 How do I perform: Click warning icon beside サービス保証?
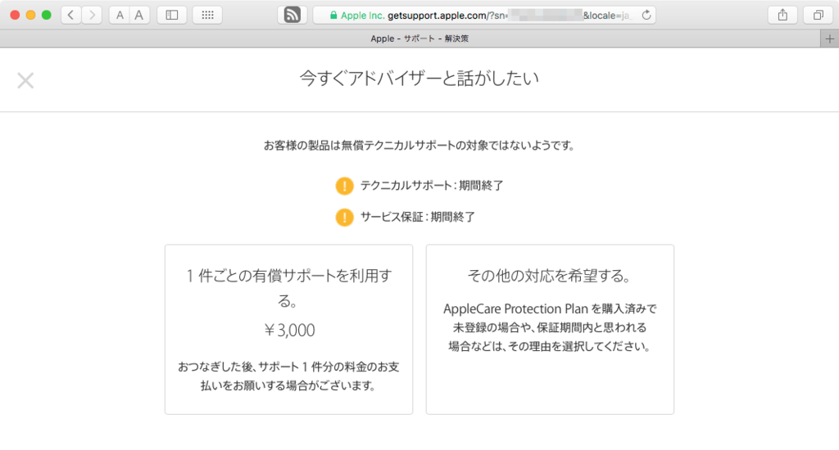point(345,218)
